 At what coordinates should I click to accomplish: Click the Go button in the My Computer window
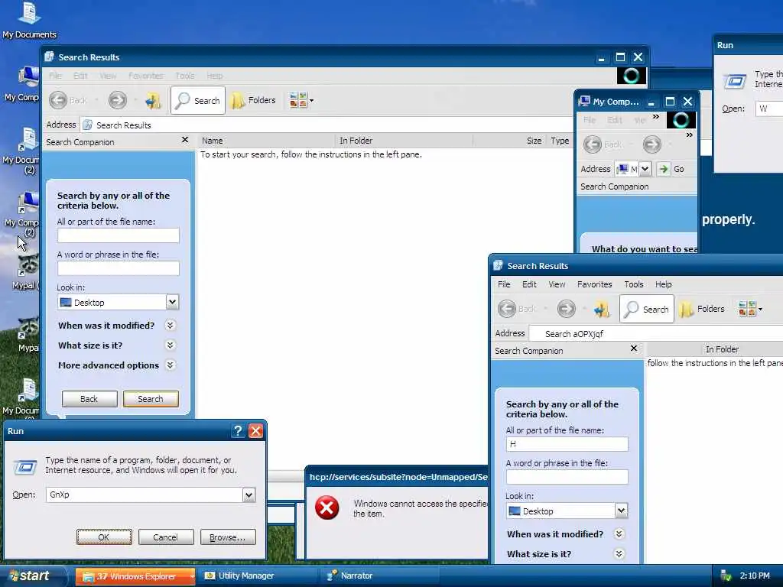point(671,169)
